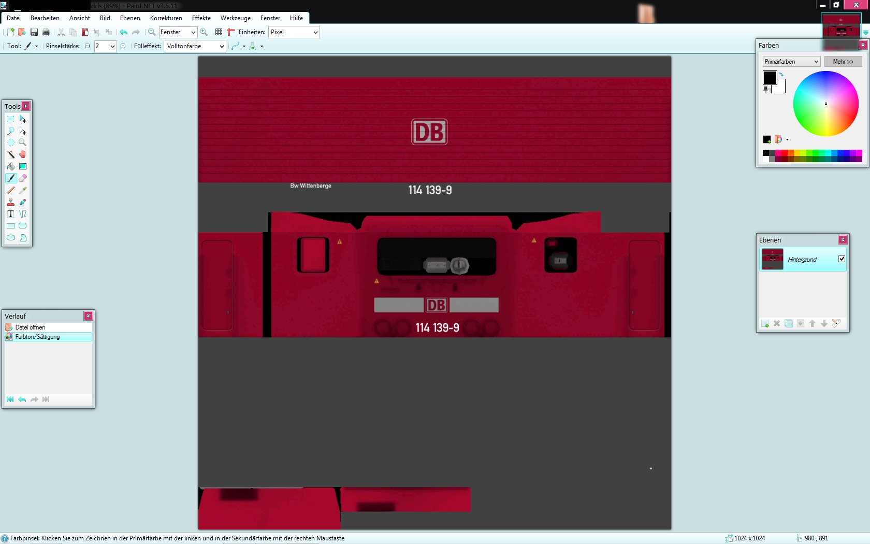Click the black primary color swatch
870x544 pixels.
coord(770,78)
